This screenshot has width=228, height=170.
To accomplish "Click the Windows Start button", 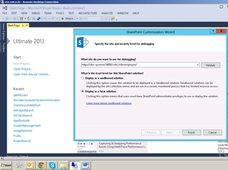I will tap(6, 165).
